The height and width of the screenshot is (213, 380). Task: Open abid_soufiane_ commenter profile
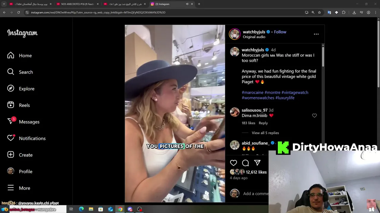[x=255, y=143]
